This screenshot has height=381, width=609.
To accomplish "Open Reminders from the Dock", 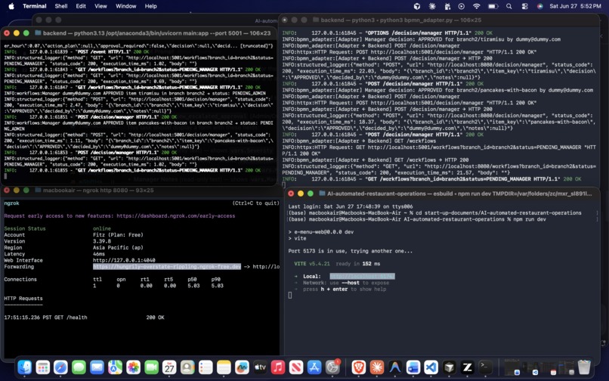I will click(x=206, y=367).
